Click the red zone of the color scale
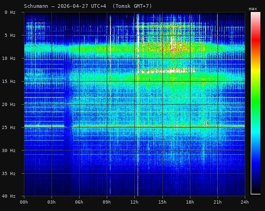265x211 pixels. (x=255, y=39)
